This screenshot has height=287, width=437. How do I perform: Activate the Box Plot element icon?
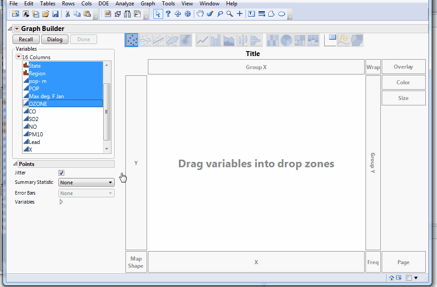click(242, 40)
